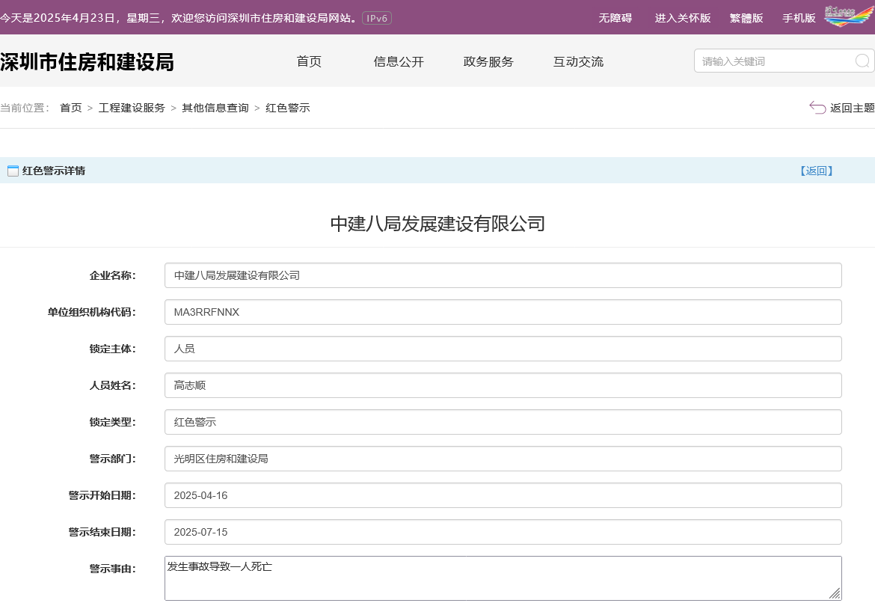The height and width of the screenshot is (612, 875).
Task: Click the IPv6 badge
Action: tap(376, 18)
